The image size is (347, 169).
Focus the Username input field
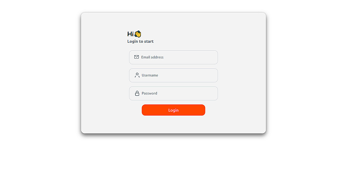(173, 75)
